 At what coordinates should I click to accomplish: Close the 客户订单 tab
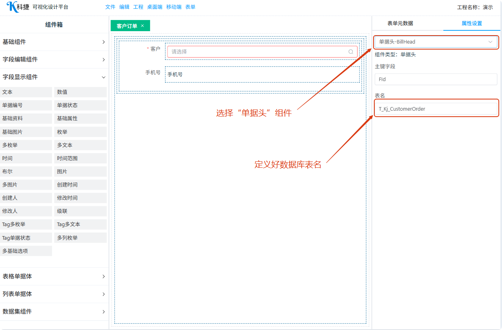(x=142, y=26)
